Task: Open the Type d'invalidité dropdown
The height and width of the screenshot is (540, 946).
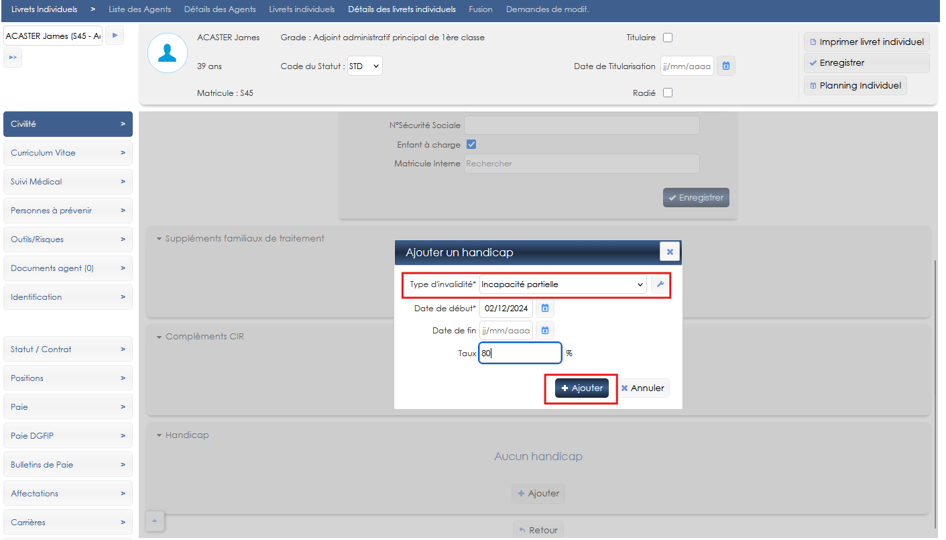Action: (563, 284)
